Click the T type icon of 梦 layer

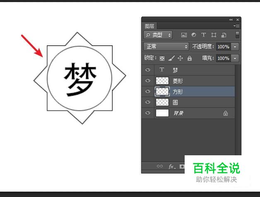coord(162,69)
